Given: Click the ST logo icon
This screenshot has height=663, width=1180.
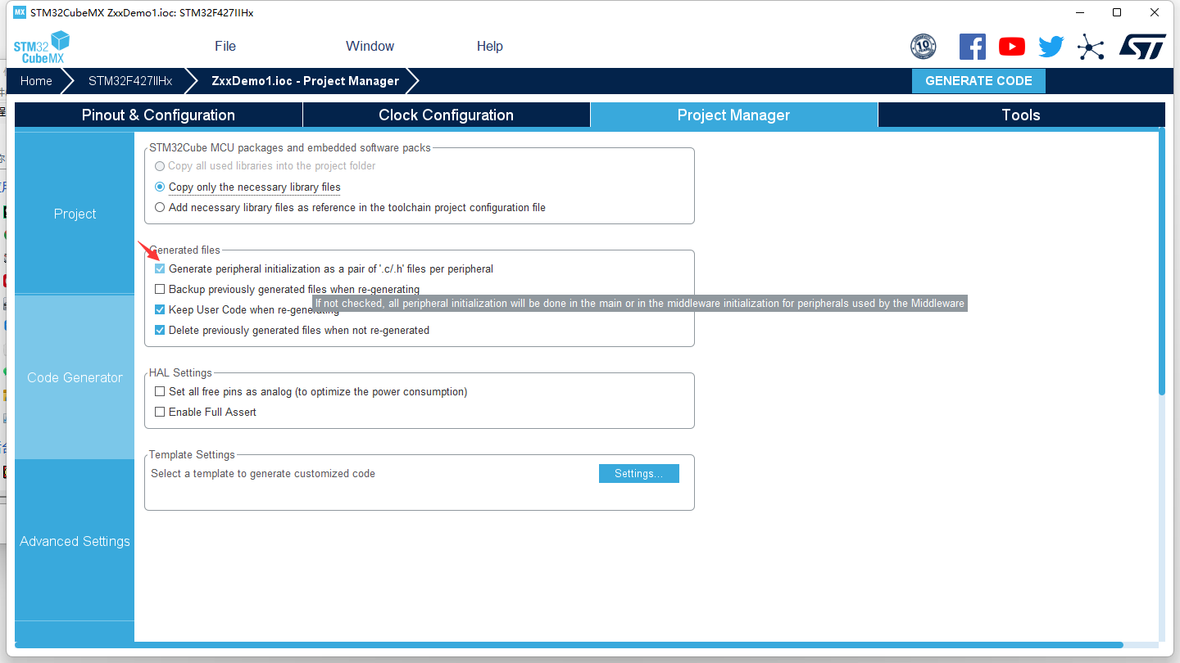Looking at the screenshot, I should pos(1142,47).
